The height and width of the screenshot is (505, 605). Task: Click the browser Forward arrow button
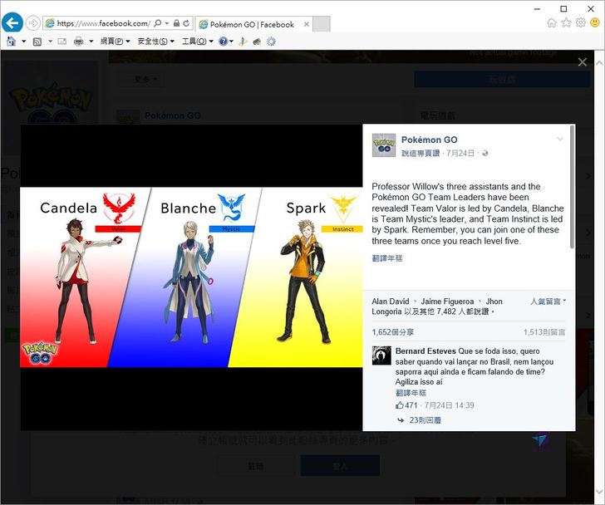coord(33,23)
